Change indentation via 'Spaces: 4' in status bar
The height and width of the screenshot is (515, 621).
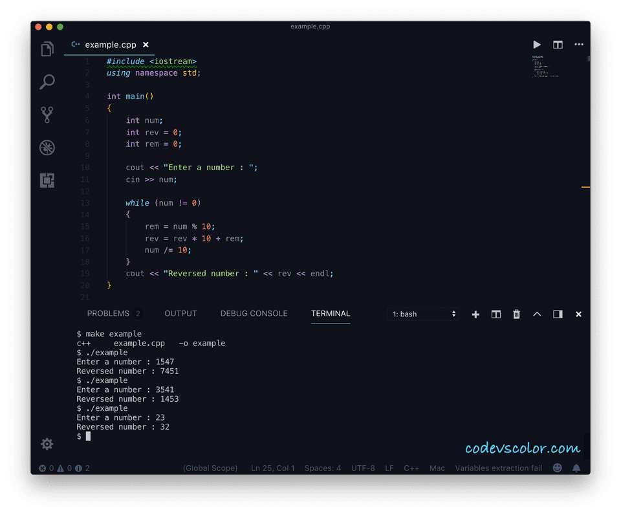point(322,468)
